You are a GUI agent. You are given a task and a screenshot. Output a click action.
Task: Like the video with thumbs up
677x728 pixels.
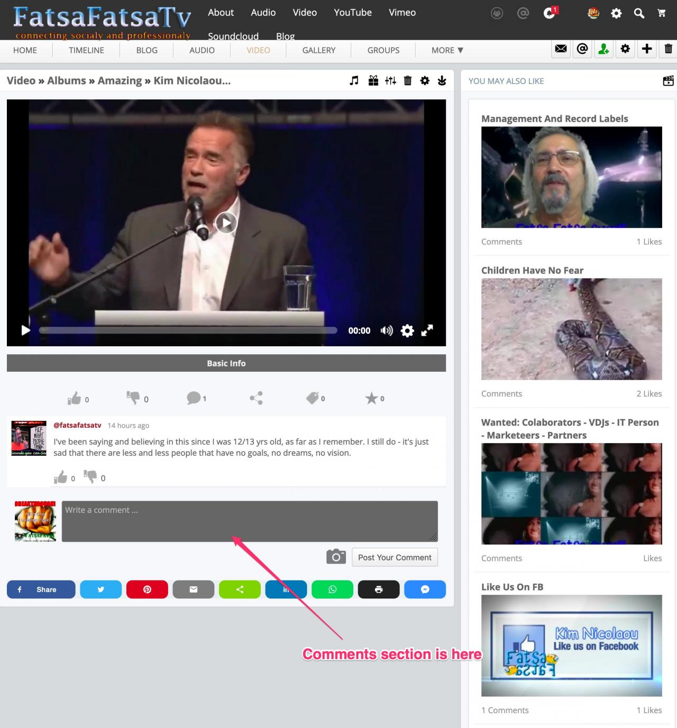pos(75,398)
